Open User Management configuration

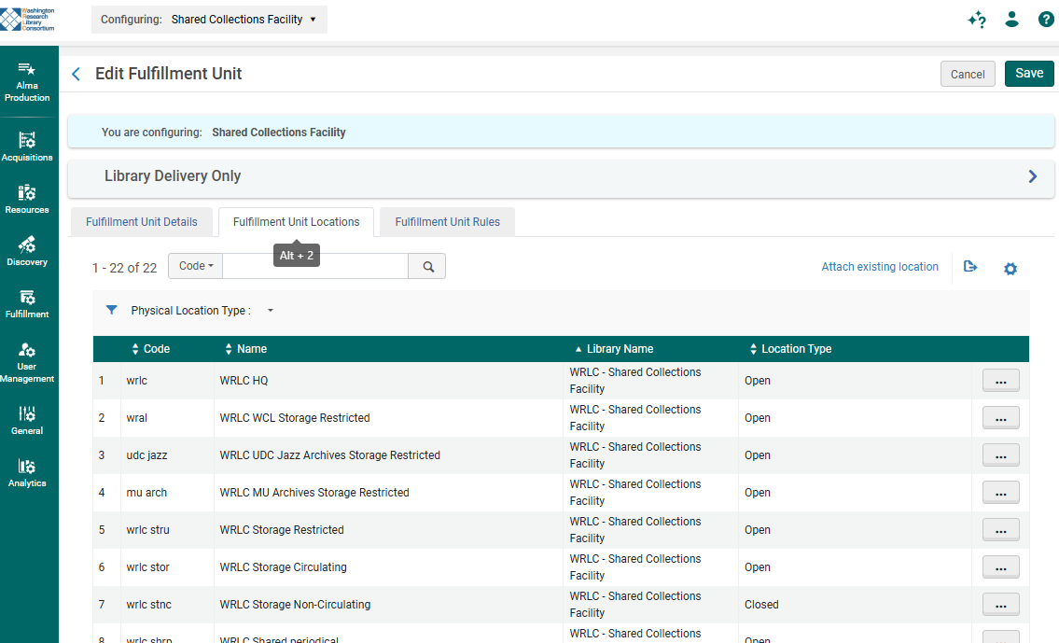point(28,362)
